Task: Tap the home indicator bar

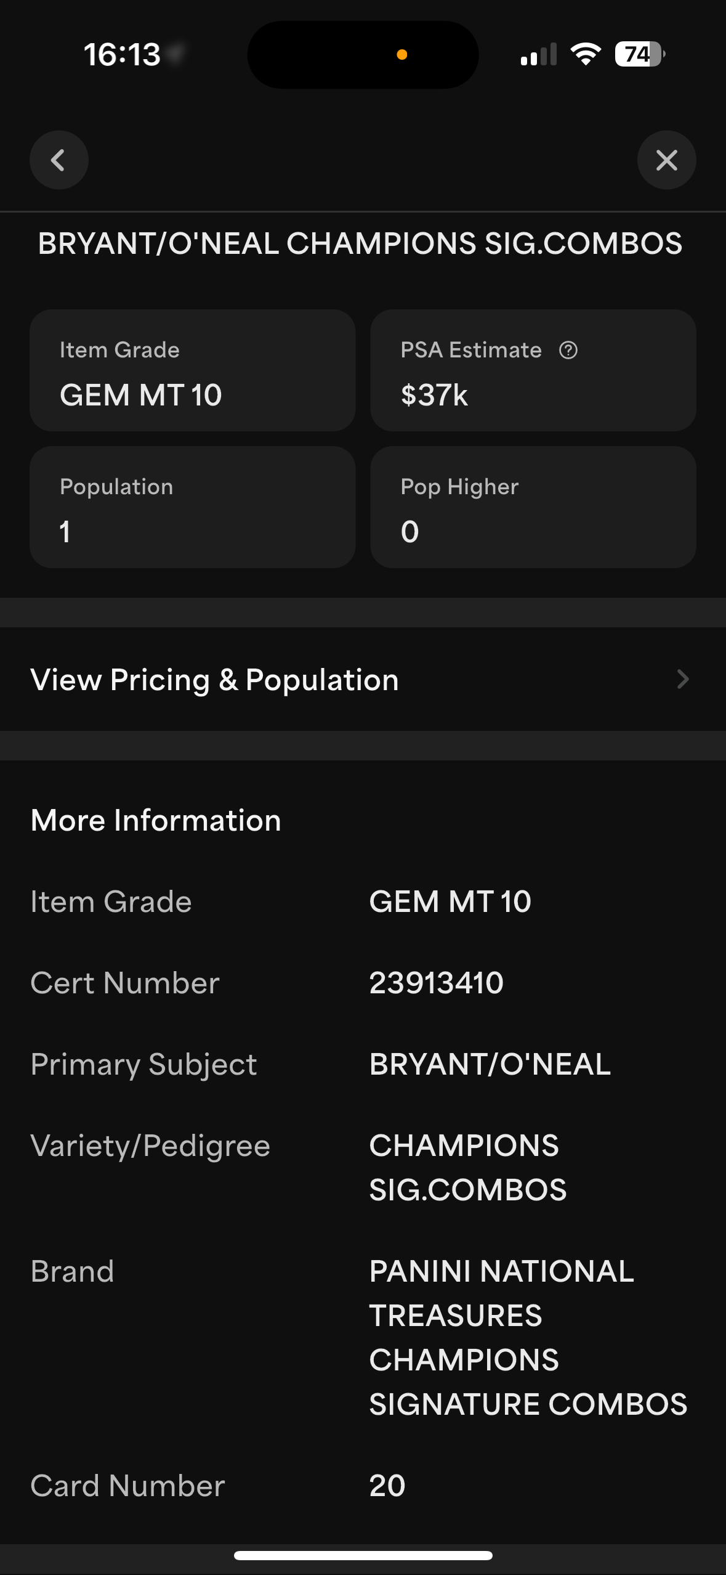Action: coord(363,1555)
